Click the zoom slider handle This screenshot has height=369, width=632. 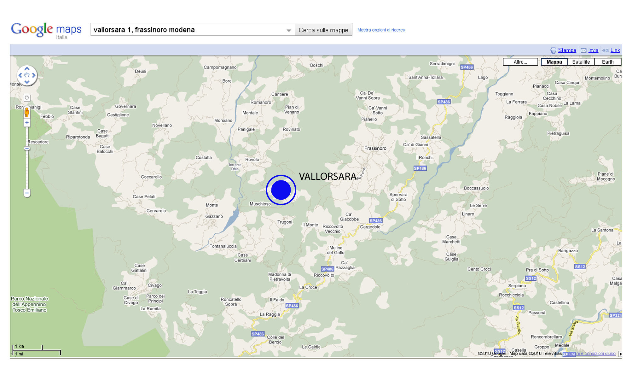click(x=27, y=148)
